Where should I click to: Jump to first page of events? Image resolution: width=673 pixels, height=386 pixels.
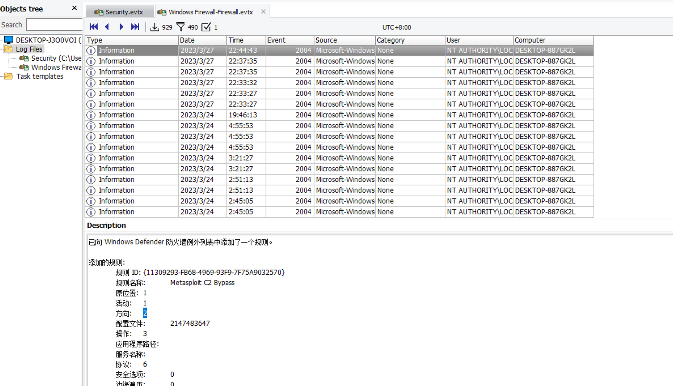coord(94,27)
